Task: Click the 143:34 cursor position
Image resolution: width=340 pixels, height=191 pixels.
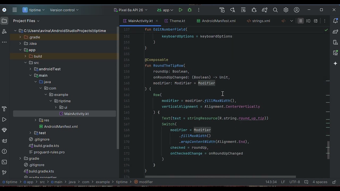Action: (x=271, y=182)
